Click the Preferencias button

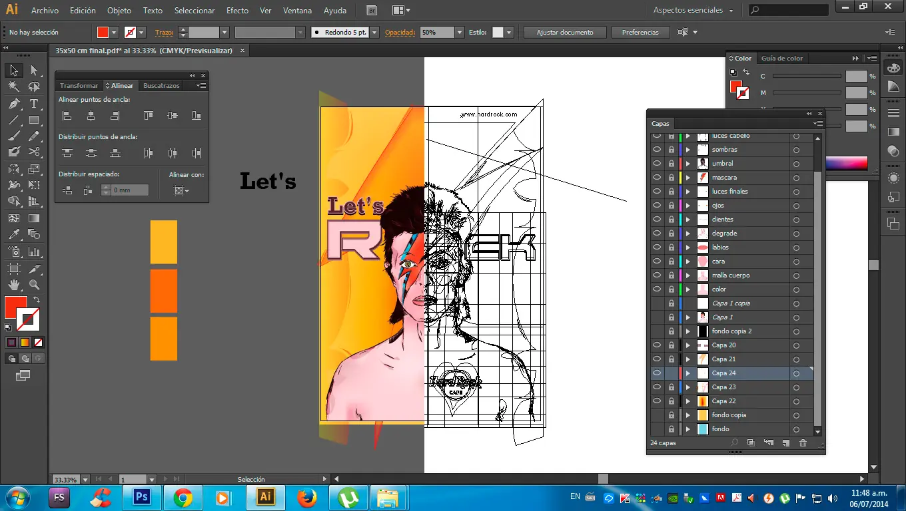(640, 33)
